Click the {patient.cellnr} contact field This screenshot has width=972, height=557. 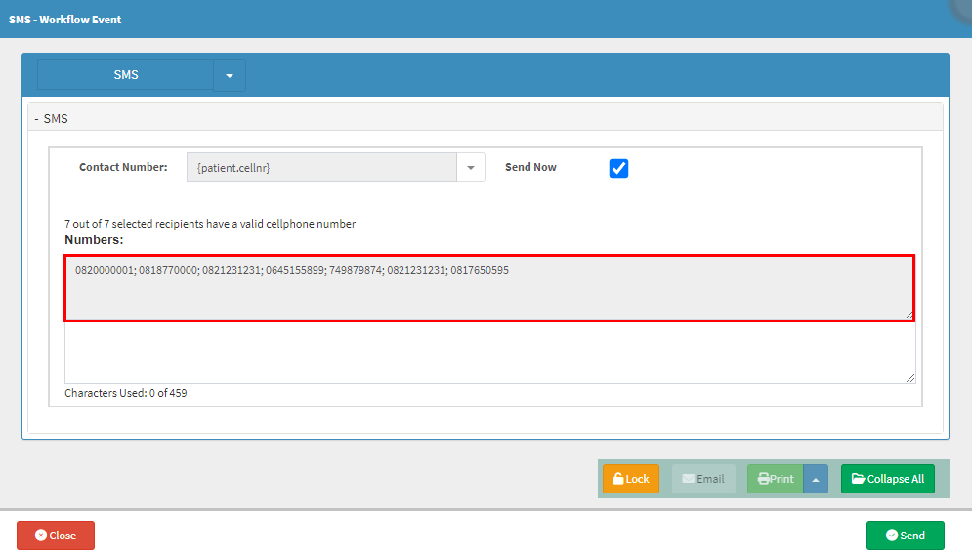click(x=321, y=167)
